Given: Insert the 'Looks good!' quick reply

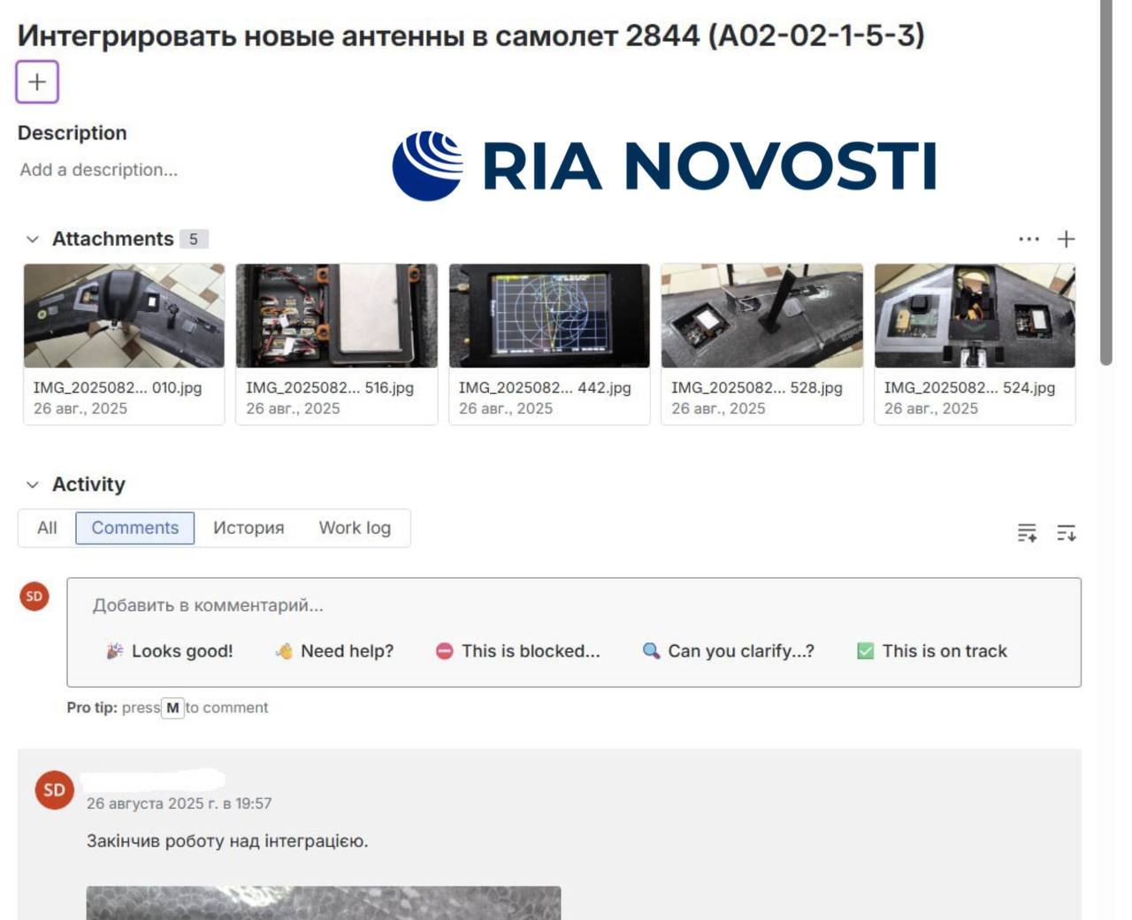Looking at the screenshot, I should (x=171, y=651).
